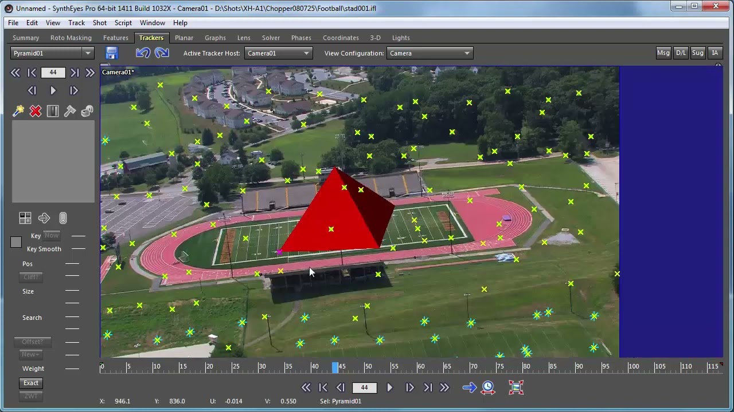Switch to the Roto Masking tab
The width and height of the screenshot is (734, 412).
tap(71, 38)
